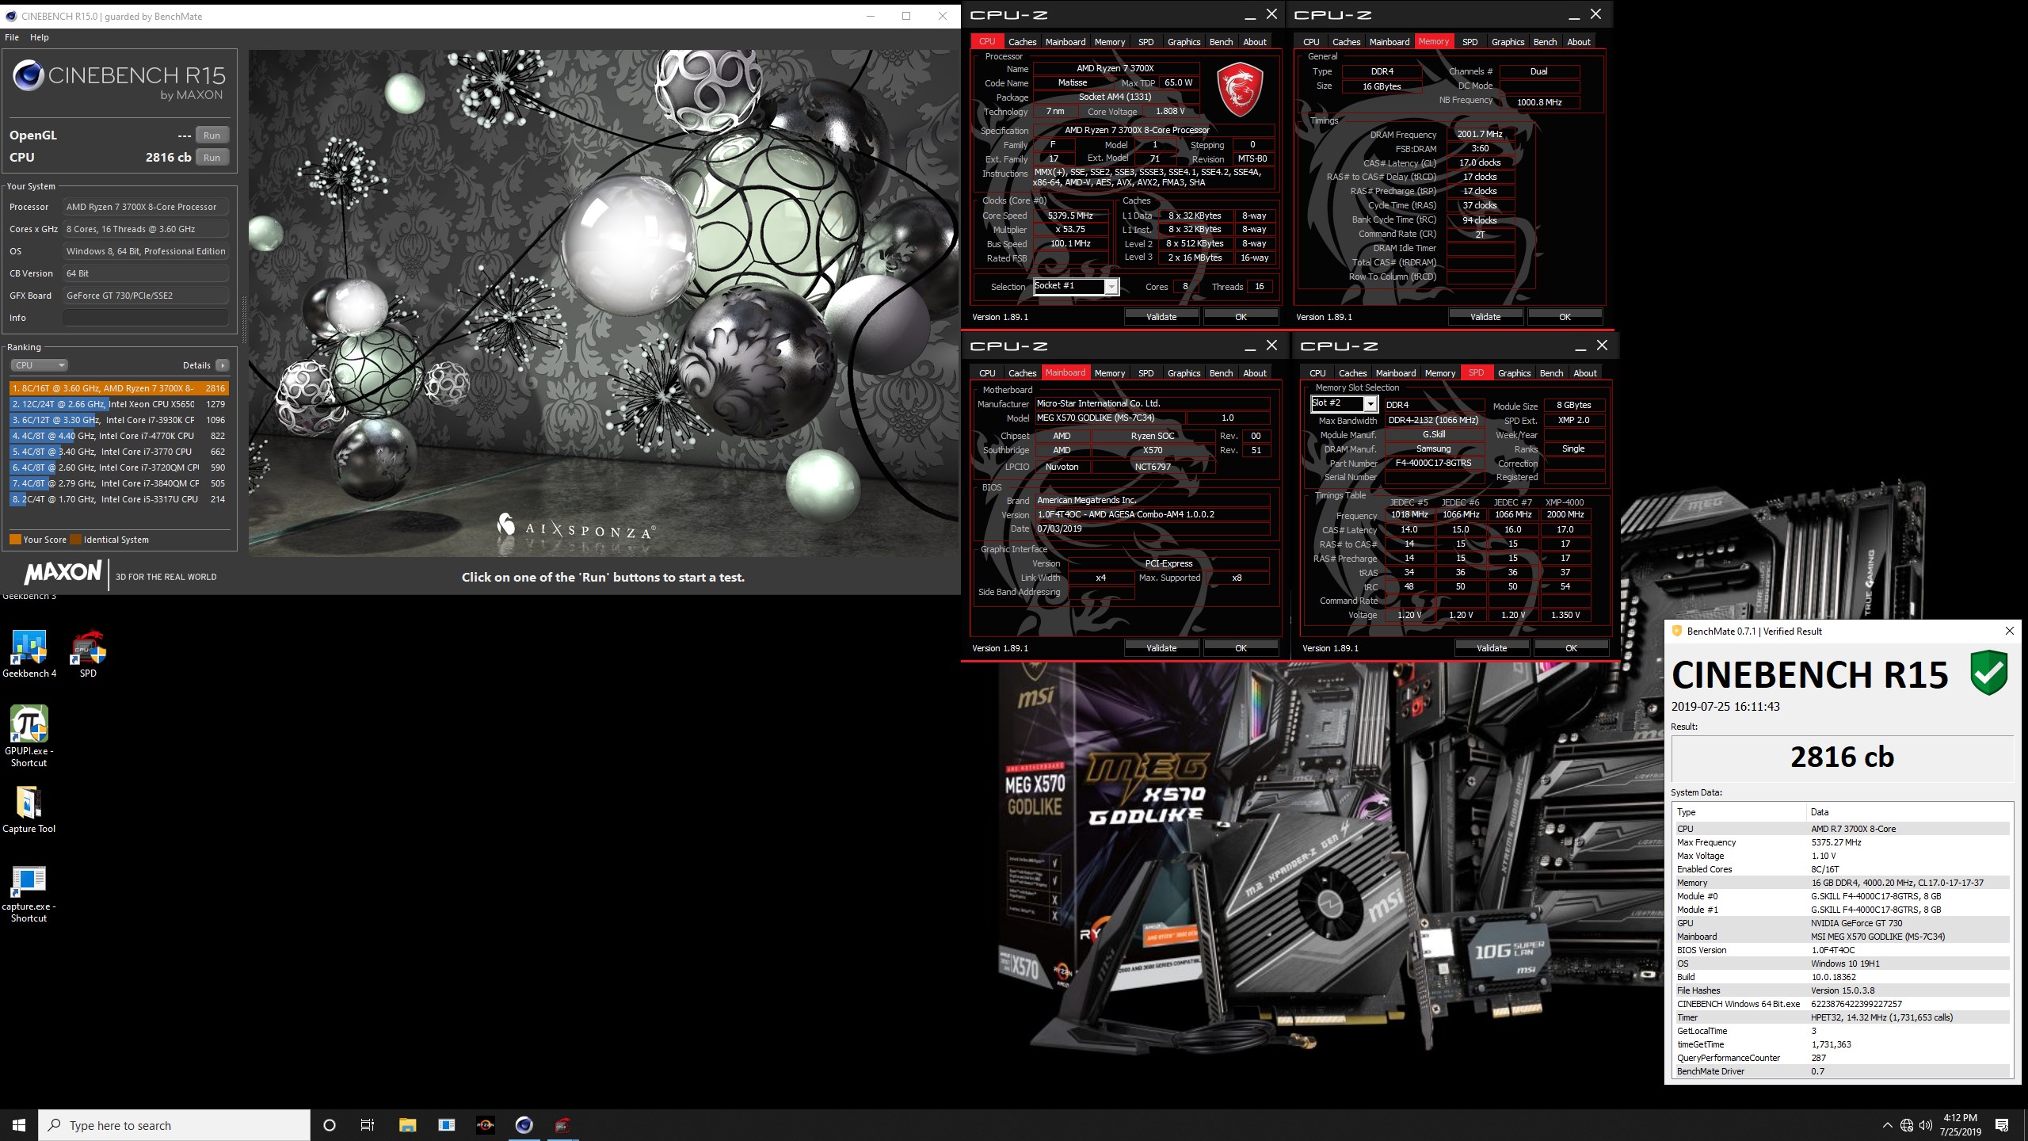This screenshot has height=1141, width=2028.
Task: Click the Cortana circle icon on taskbar
Action: tap(330, 1125)
